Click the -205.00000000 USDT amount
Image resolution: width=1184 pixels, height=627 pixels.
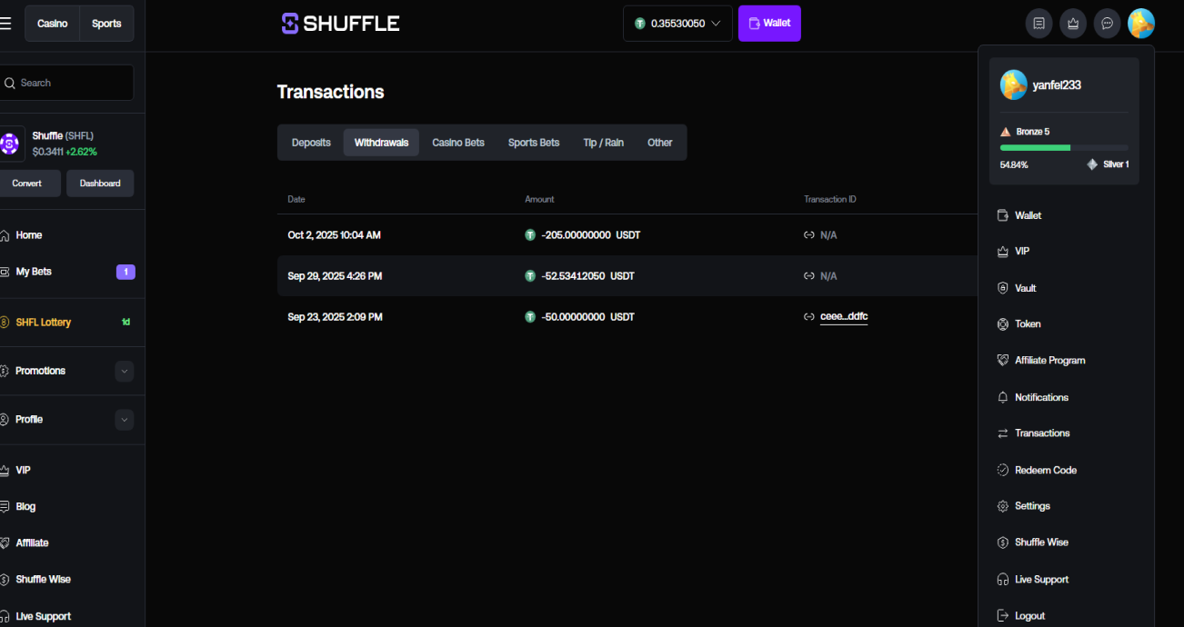click(590, 235)
